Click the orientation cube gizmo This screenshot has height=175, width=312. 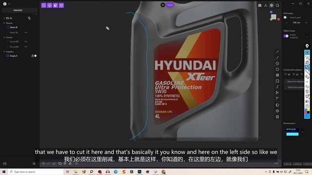[274, 17]
